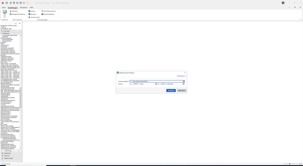
Task: Open Kundenfeedback in the ribbon
Action: point(48,14)
